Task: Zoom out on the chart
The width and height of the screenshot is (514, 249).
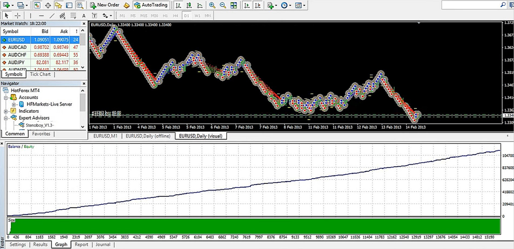Action: click(x=223, y=5)
